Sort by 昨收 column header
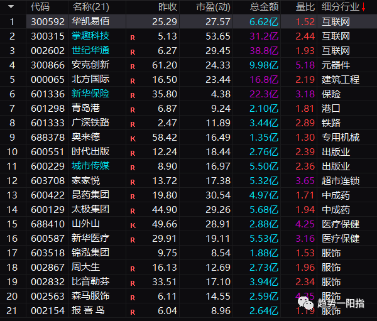 (x=168, y=7)
